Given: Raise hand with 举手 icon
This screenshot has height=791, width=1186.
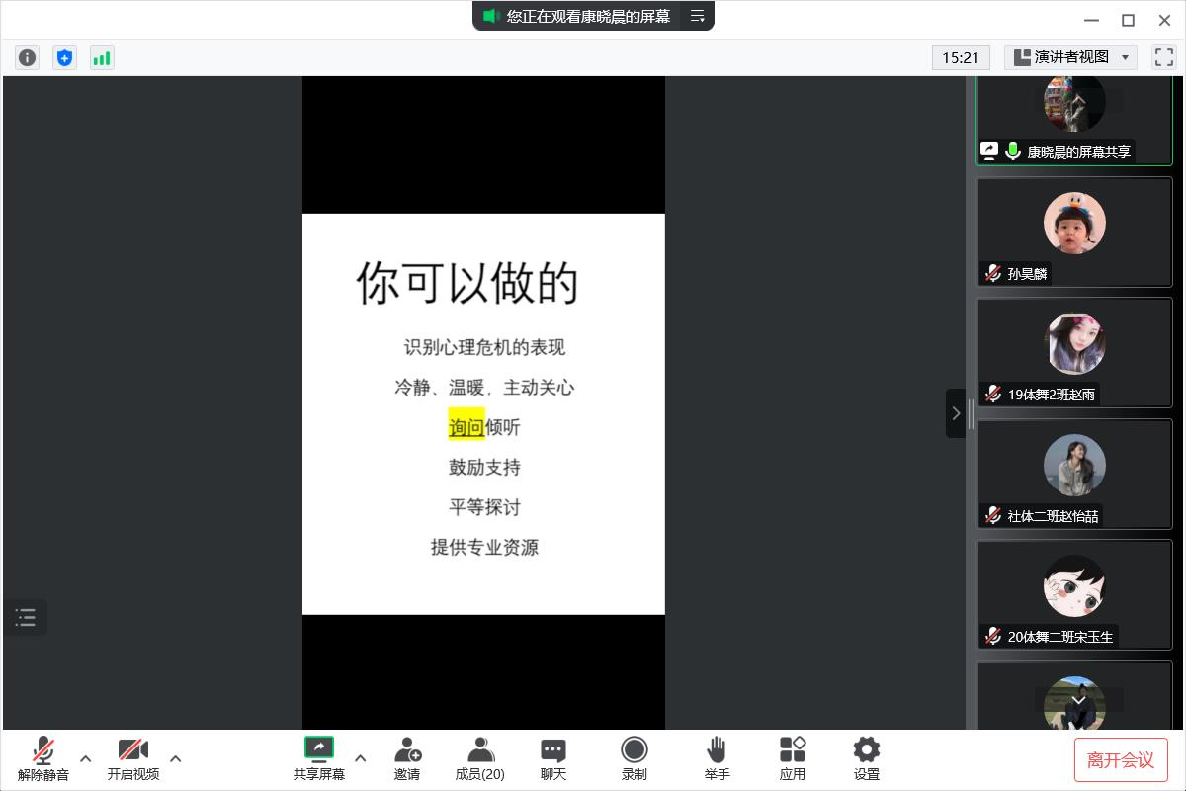Looking at the screenshot, I should (x=718, y=758).
